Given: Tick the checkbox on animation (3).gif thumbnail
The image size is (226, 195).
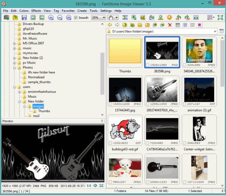Looking at the screenshot, I should 184,104.
